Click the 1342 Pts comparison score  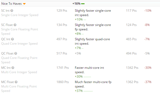click(x=132, y=68)
